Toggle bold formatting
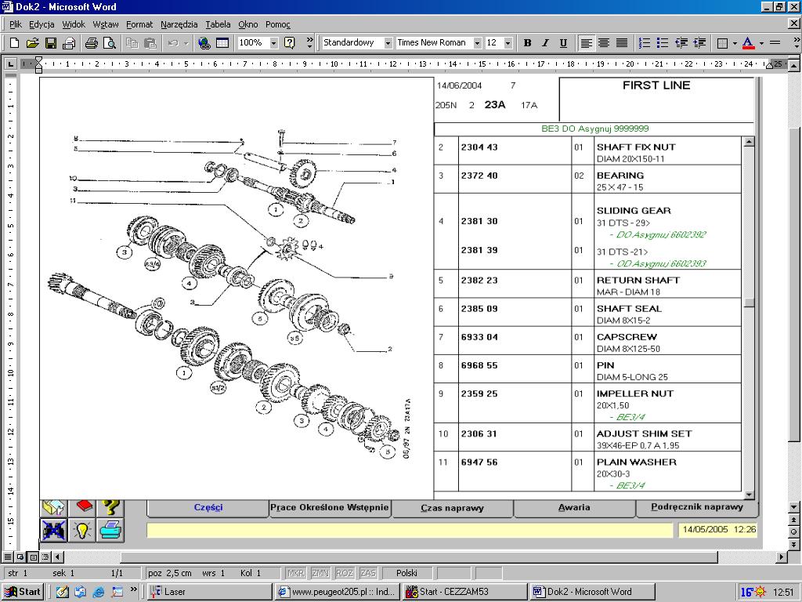The height and width of the screenshot is (602, 802). [527, 43]
